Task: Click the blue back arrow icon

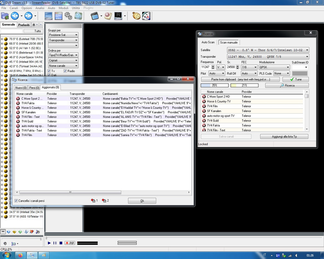Action: point(15,16)
